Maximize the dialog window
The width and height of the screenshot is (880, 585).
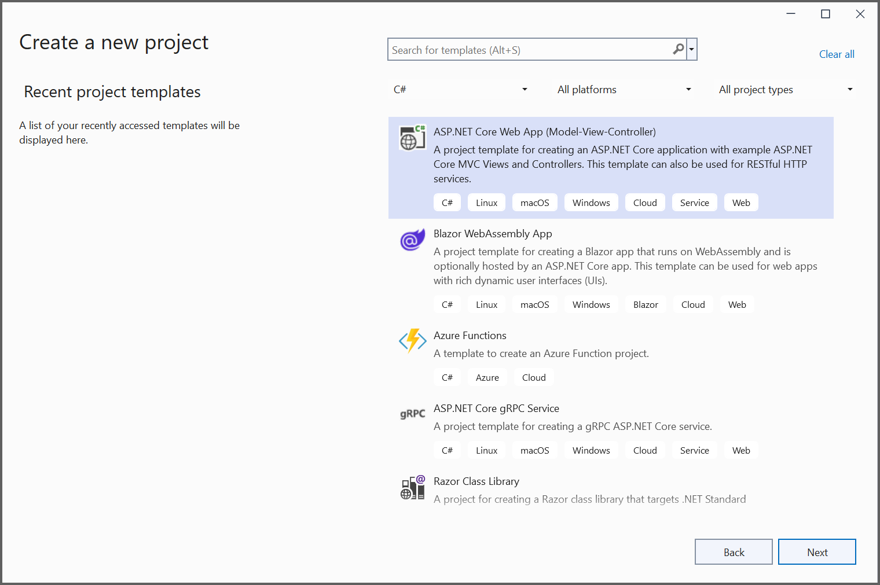click(x=826, y=14)
